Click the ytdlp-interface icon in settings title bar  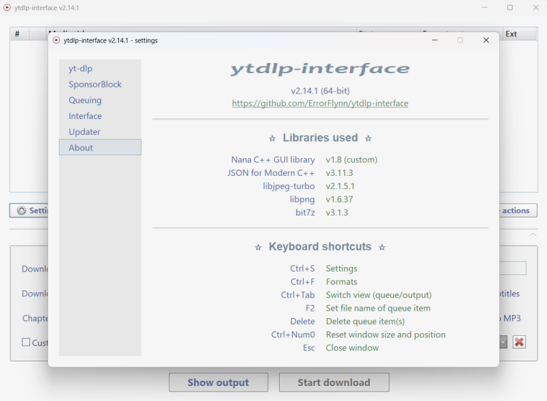(x=56, y=40)
